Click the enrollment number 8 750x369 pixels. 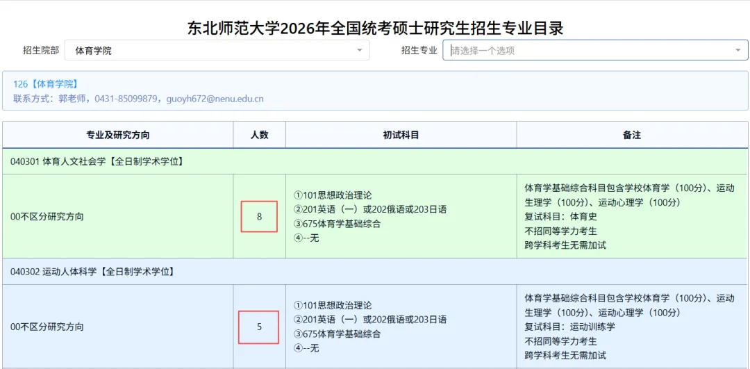(x=259, y=216)
